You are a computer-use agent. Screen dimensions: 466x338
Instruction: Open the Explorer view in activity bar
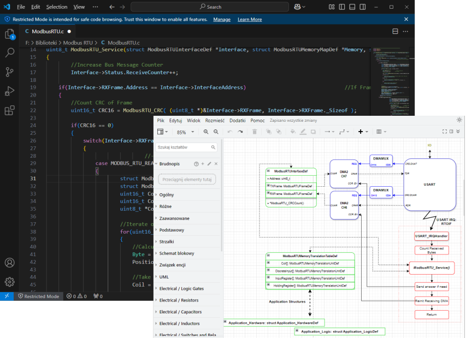point(9,34)
